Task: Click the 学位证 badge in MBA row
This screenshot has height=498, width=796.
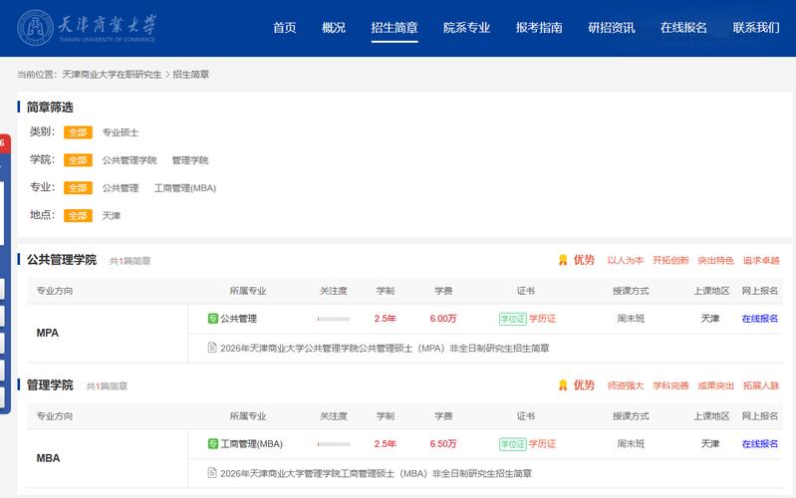Action: point(513,444)
